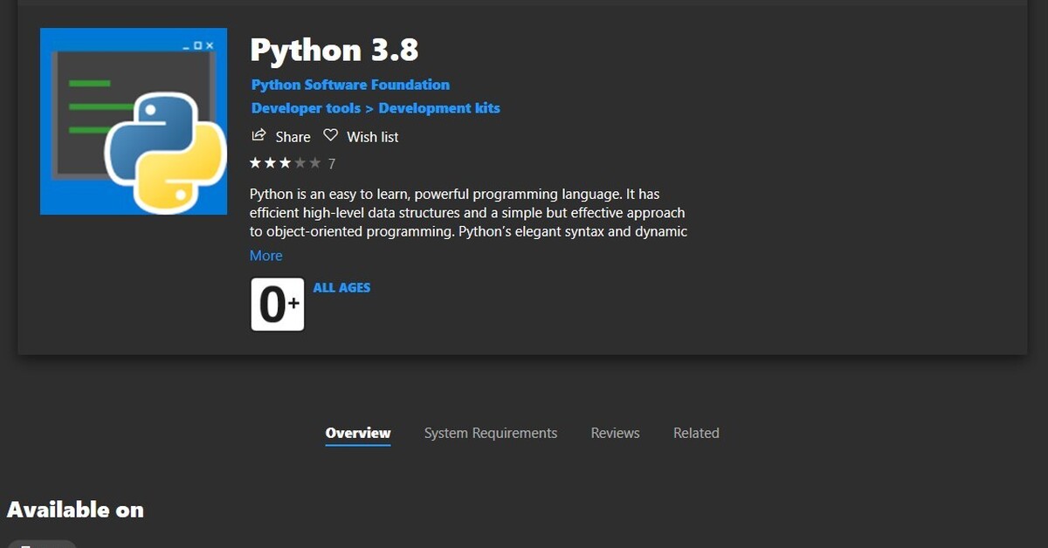
Task: Click the Share text label
Action: 293,137
